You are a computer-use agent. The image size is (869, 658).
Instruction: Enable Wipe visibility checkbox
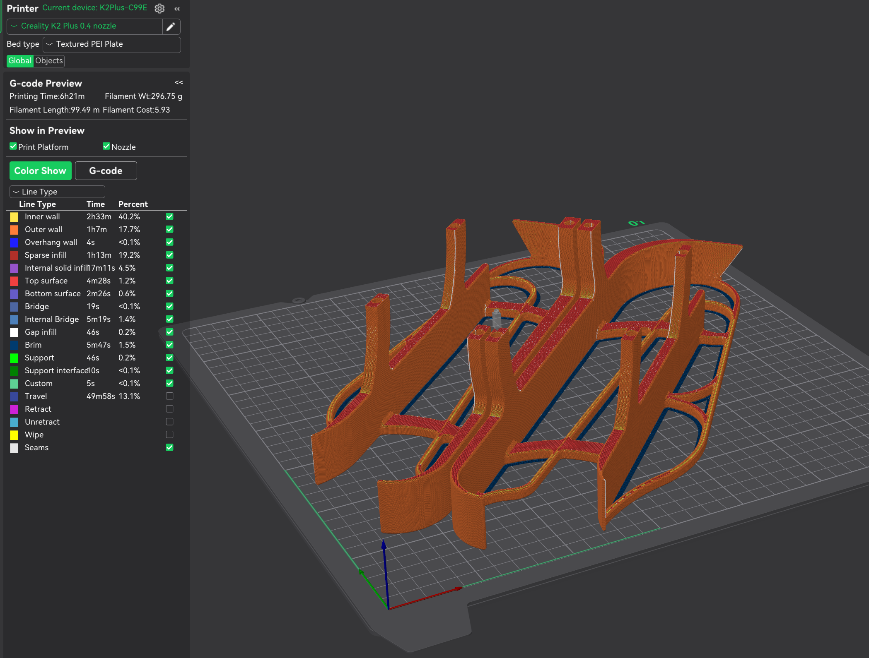[169, 435]
